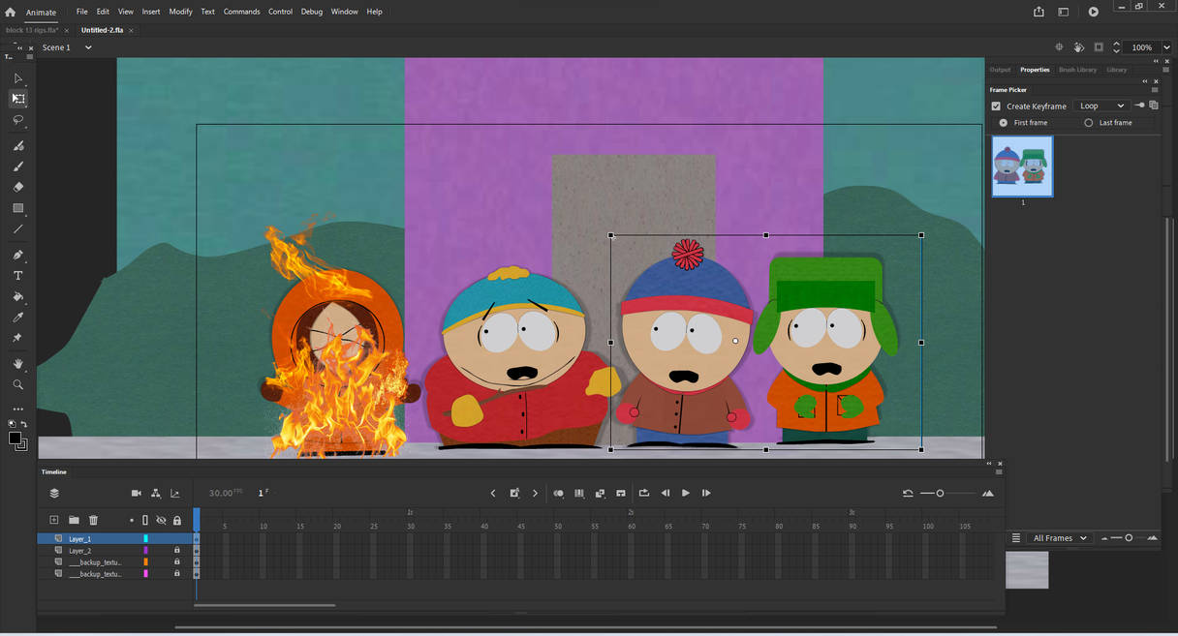Click the Layer Depth graph icon
This screenshot has width=1178, height=636.
175,494
